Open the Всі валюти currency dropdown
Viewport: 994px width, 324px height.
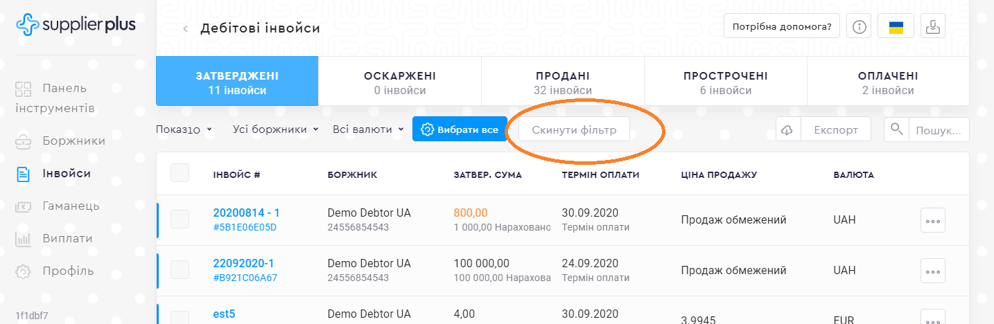367,129
